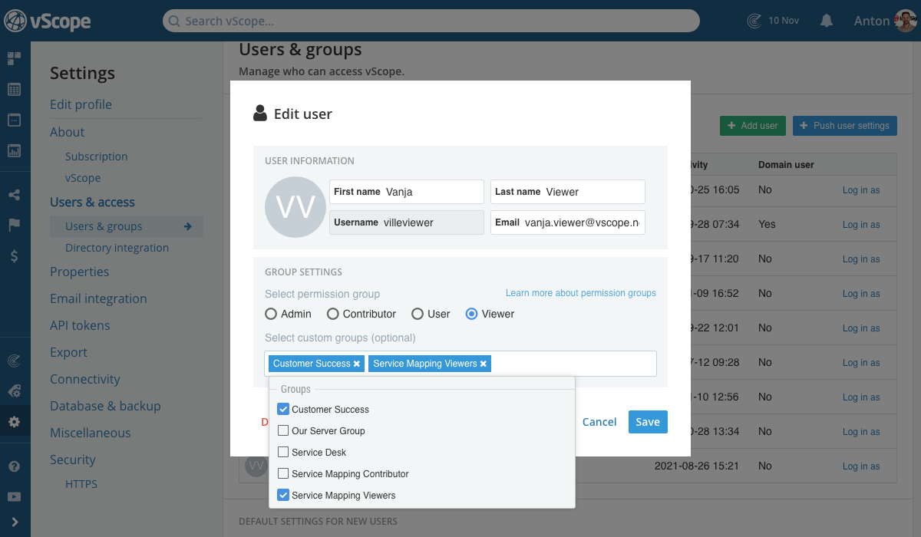The height and width of the screenshot is (537, 921).
Task: Check the Our Server Group checkbox
Action: tap(282, 430)
